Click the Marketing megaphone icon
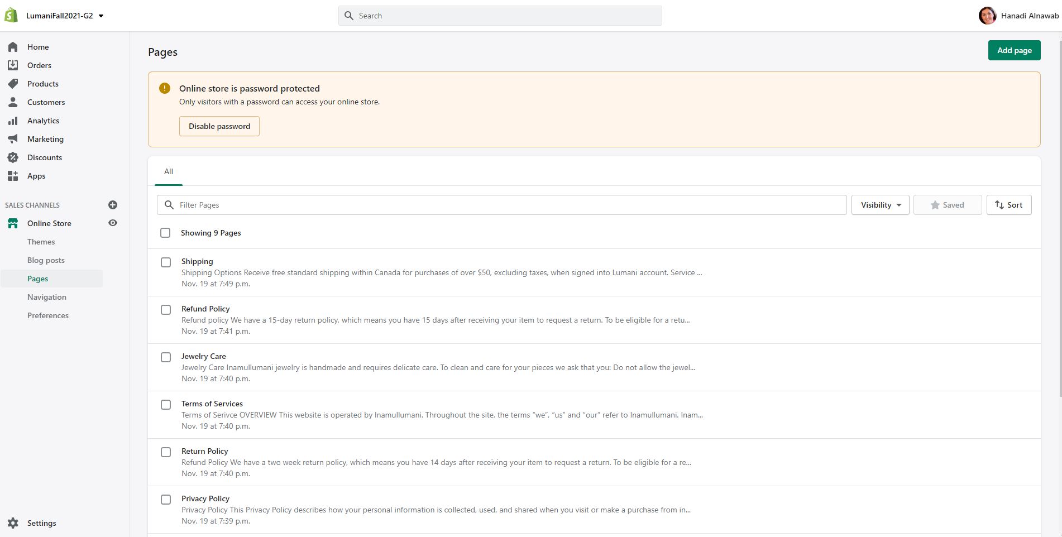The image size is (1062, 537). 13,139
